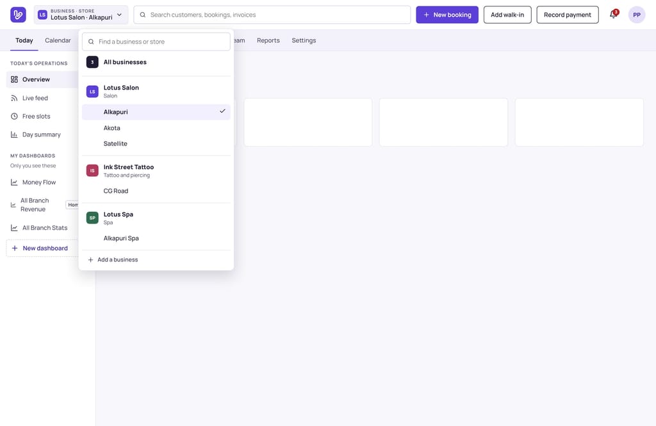This screenshot has height=426, width=656.
Task: Click the Ink Street Tattoo IS badge
Action: point(92,170)
